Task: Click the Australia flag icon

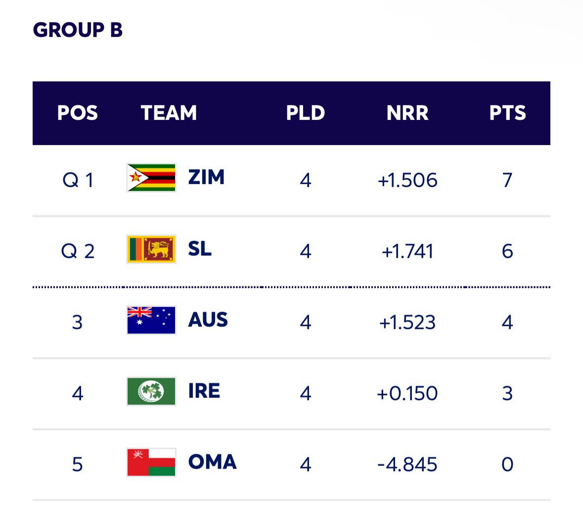Action: pos(151,320)
